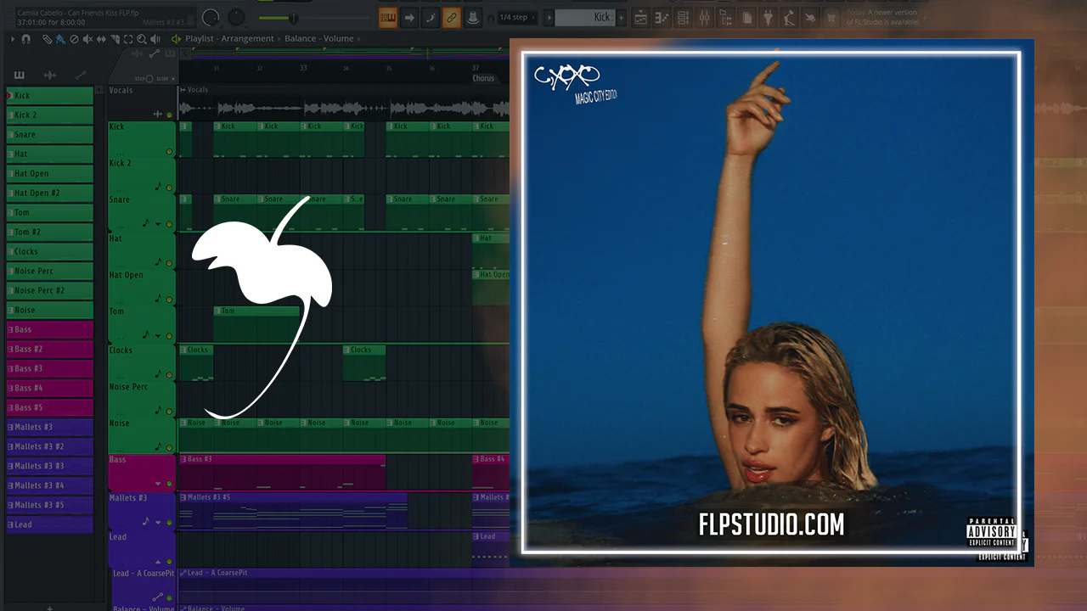The width and height of the screenshot is (1087, 611).
Task: Collapse the Lead track group arrow
Action: [x=158, y=562]
